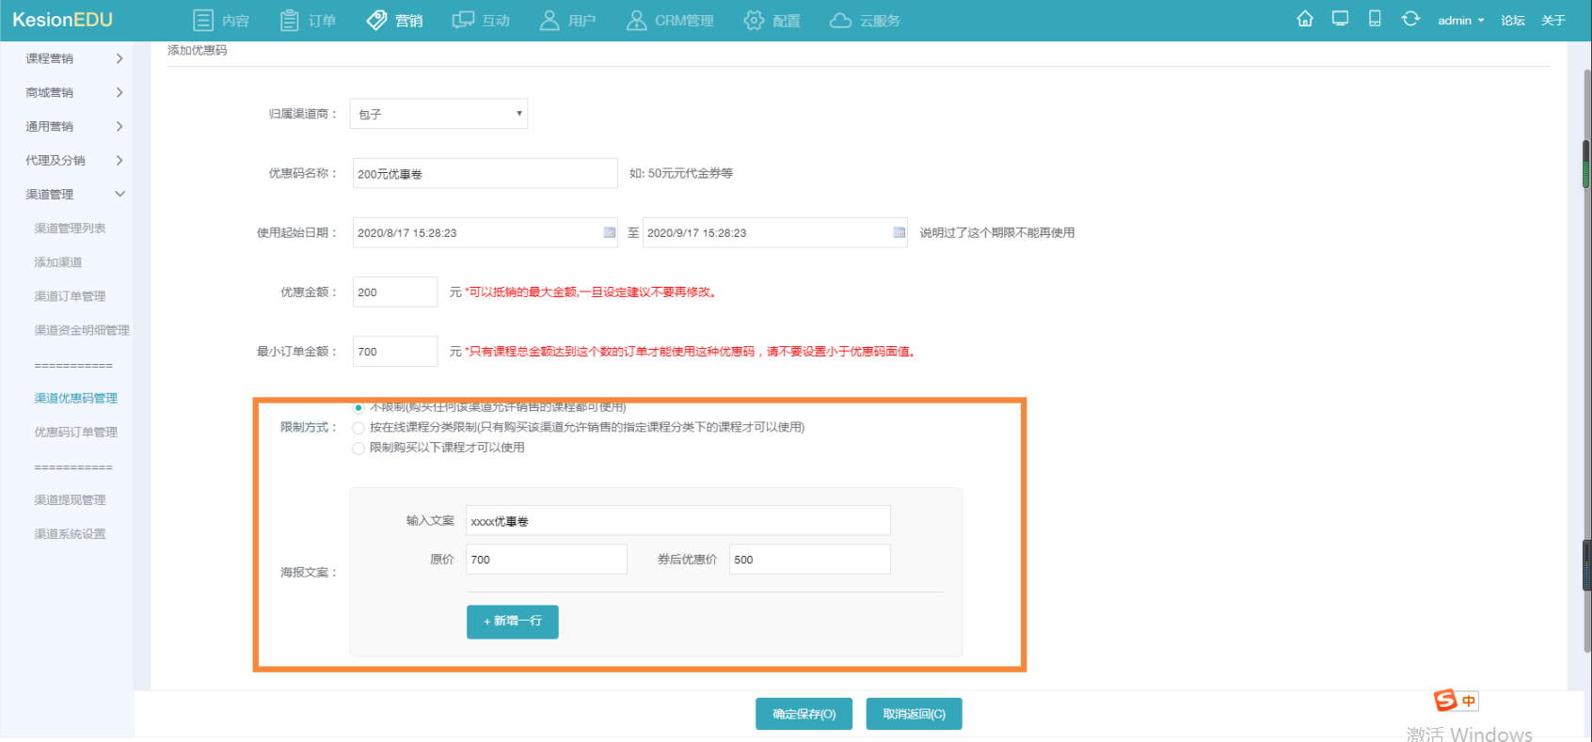Screen dimensions: 1592x742
Task: Open calendar picker for end date
Action: (x=899, y=232)
